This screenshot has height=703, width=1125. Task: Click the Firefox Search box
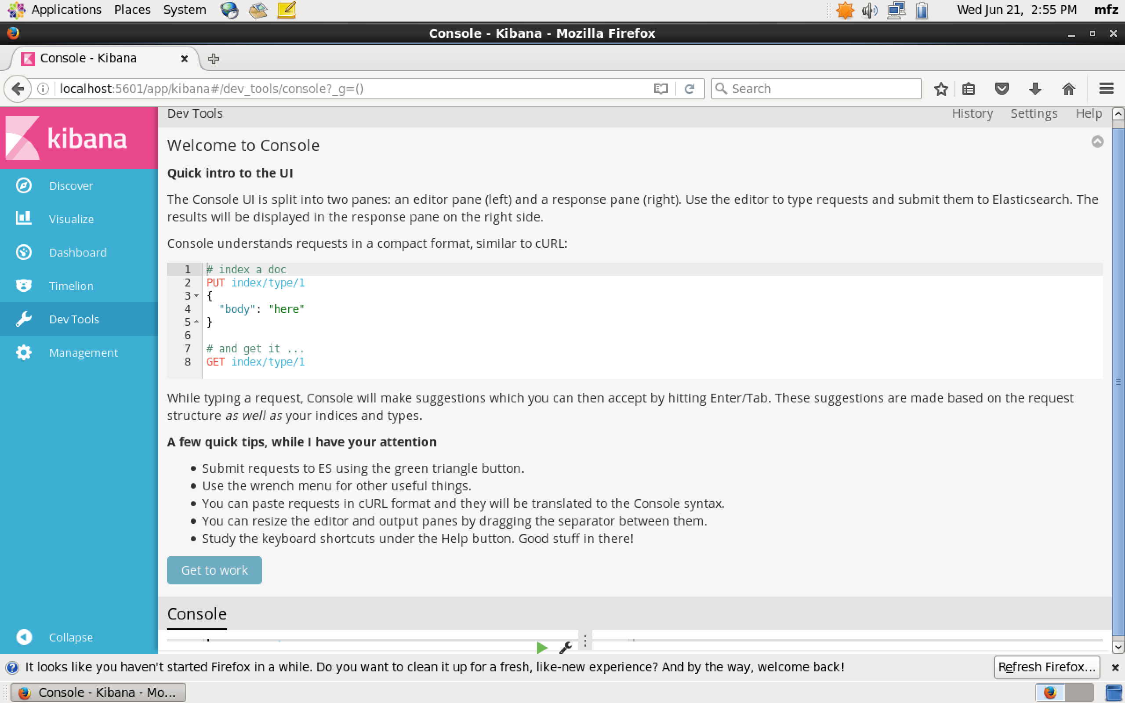click(817, 89)
